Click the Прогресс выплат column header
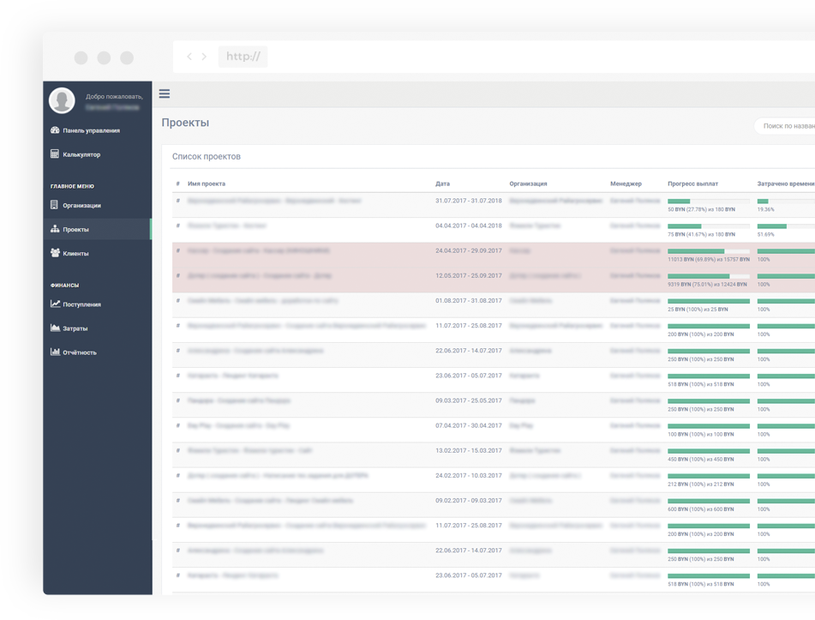815x620 pixels. coord(692,184)
